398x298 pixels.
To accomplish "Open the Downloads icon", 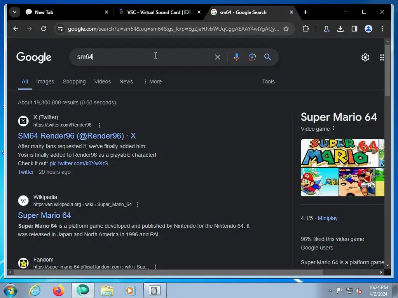I will (340, 29).
